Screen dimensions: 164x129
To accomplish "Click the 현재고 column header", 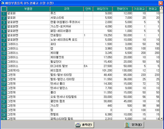I will pyautogui.click(x=153, y=9).
